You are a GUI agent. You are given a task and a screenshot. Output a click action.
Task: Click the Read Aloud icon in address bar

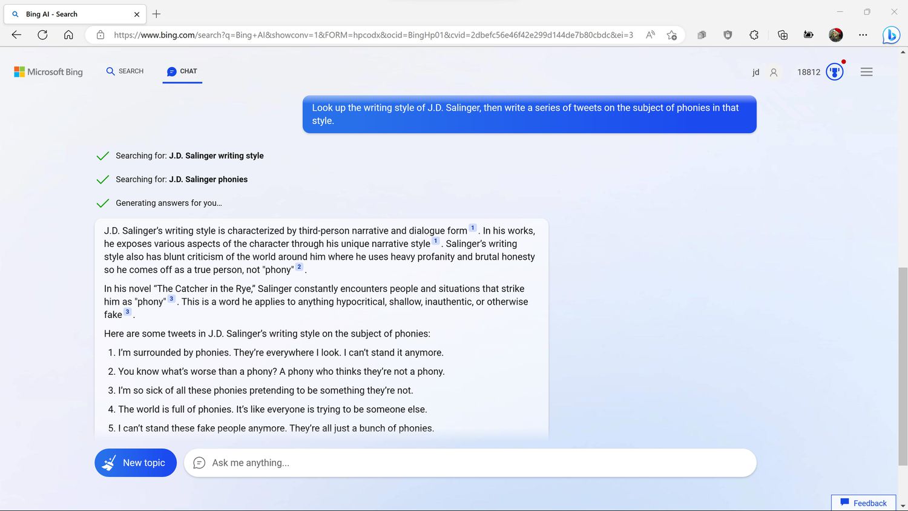(x=650, y=35)
